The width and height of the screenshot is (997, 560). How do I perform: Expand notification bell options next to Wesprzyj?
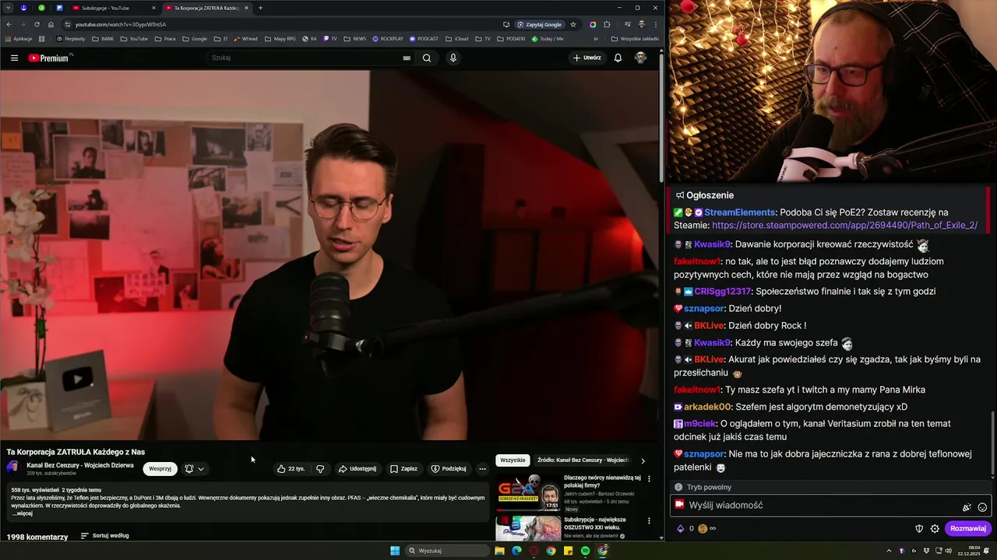[195, 469]
